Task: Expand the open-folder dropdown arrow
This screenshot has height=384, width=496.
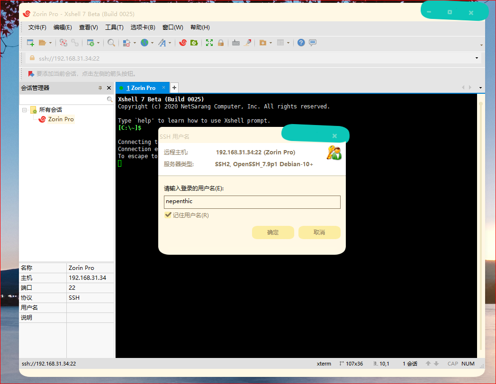Action: [50, 43]
